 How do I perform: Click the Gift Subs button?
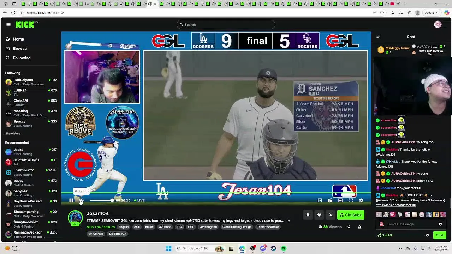(x=351, y=215)
